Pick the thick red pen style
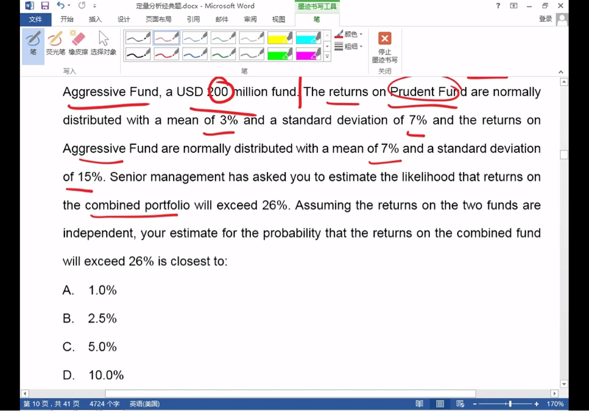The image size is (589, 411). (166, 54)
